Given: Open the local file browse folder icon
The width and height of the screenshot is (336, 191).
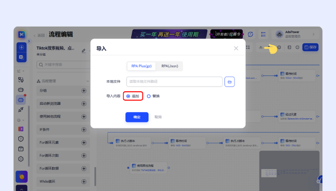Looking at the screenshot, I should pos(230,82).
